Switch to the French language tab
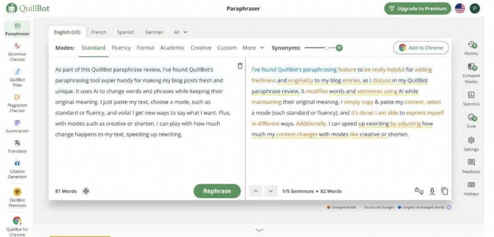Image resolution: width=494 pixels, height=237 pixels. click(98, 32)
